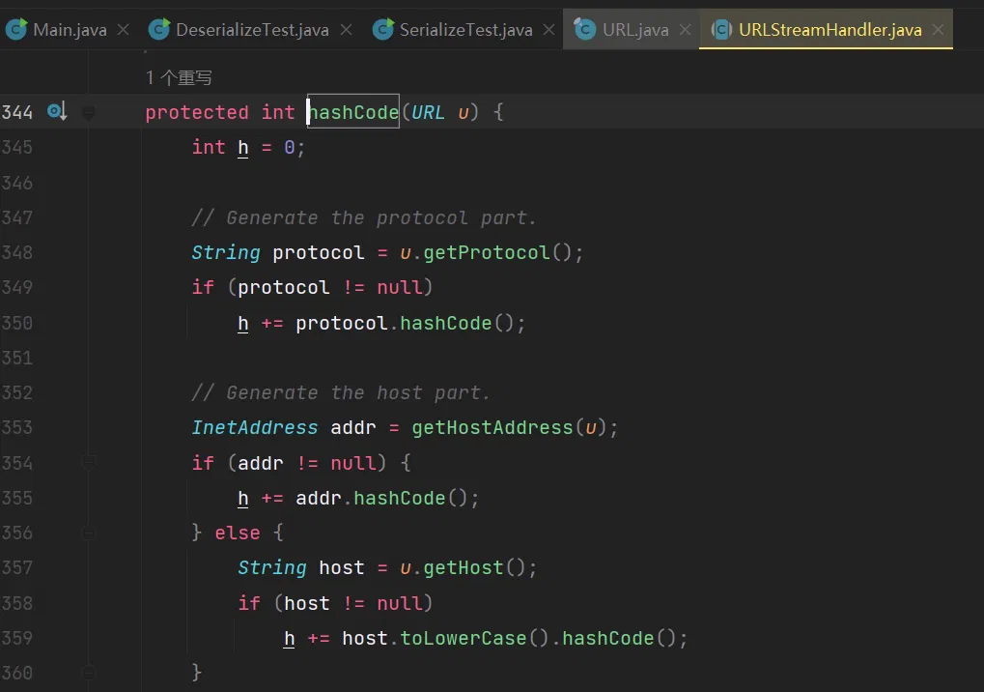Click the fold end marker at line 360
The height and width of the screenshot is (692, 984).
pos(89,672)
